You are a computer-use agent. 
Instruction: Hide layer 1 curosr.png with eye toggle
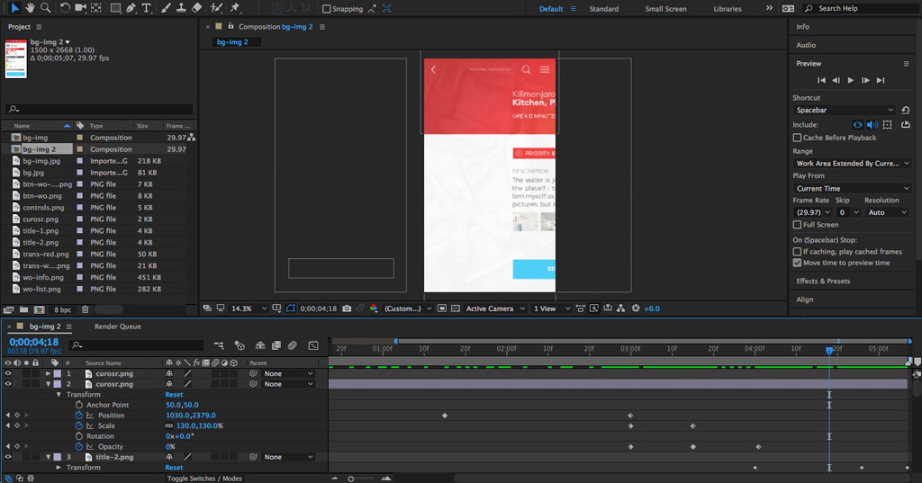7,373
